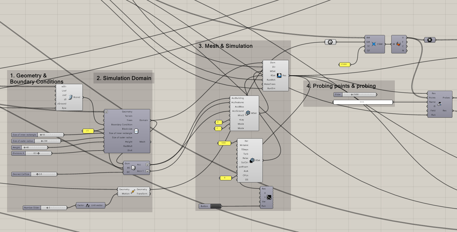
Task: Click the Bcond boundary condition component icon
Action: (70, 97)
